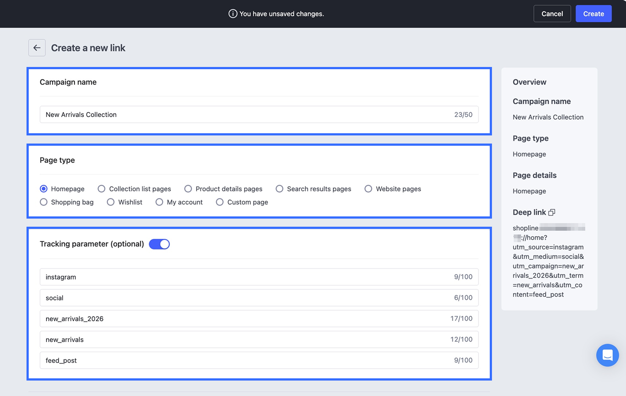Click the Cancel button
626x396 pixels.
coord(552,14)
